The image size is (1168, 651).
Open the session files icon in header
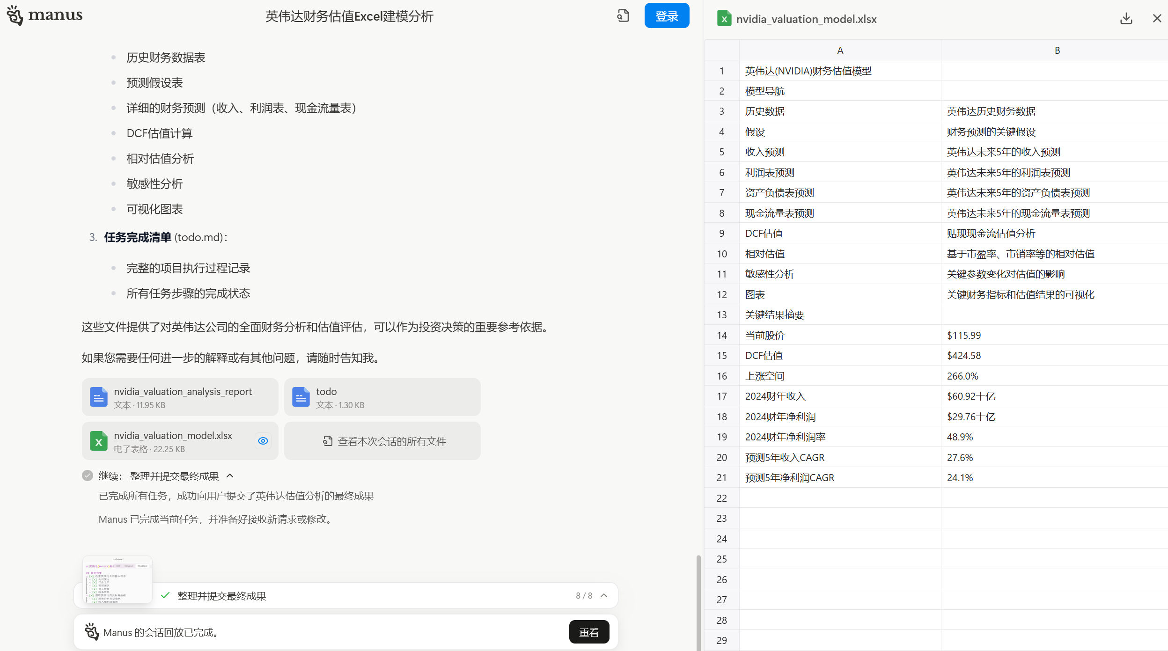point(623,15)
